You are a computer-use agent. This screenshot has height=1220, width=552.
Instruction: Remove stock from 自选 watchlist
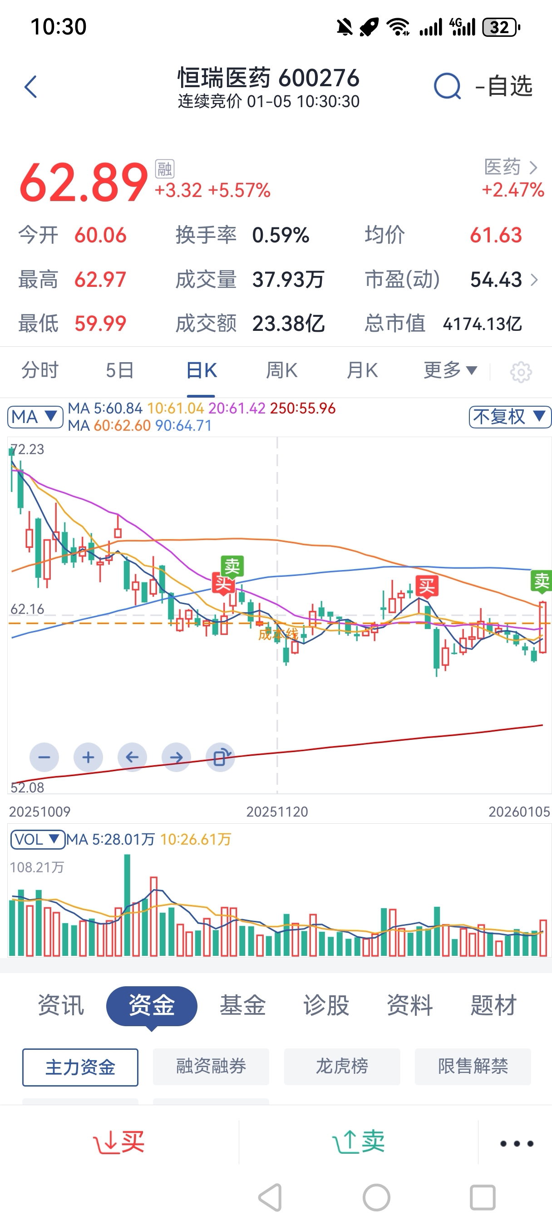pos(504,87)
